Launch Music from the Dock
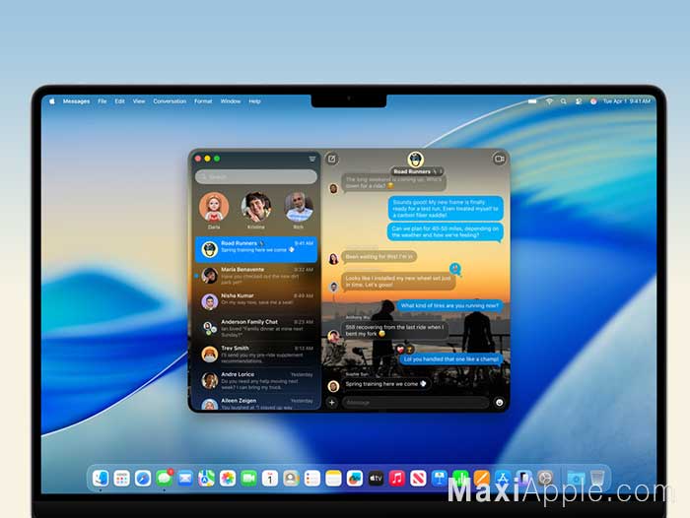This screenshot has height=518, width=690. pos(397,478)
